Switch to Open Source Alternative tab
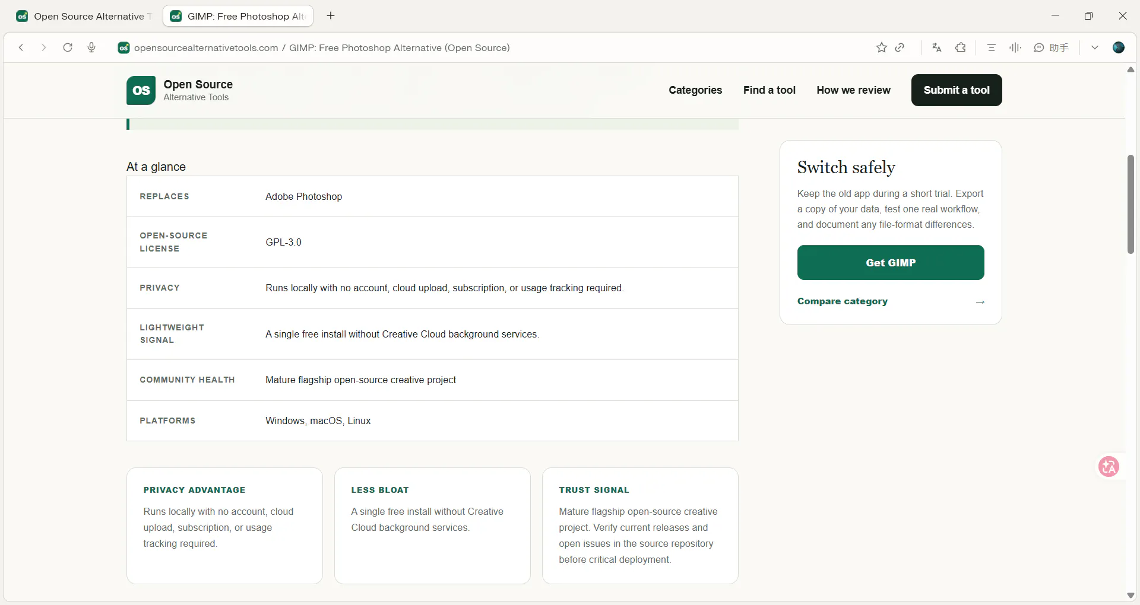Viewport: 1140px width, 605px height. coord(84,16)
